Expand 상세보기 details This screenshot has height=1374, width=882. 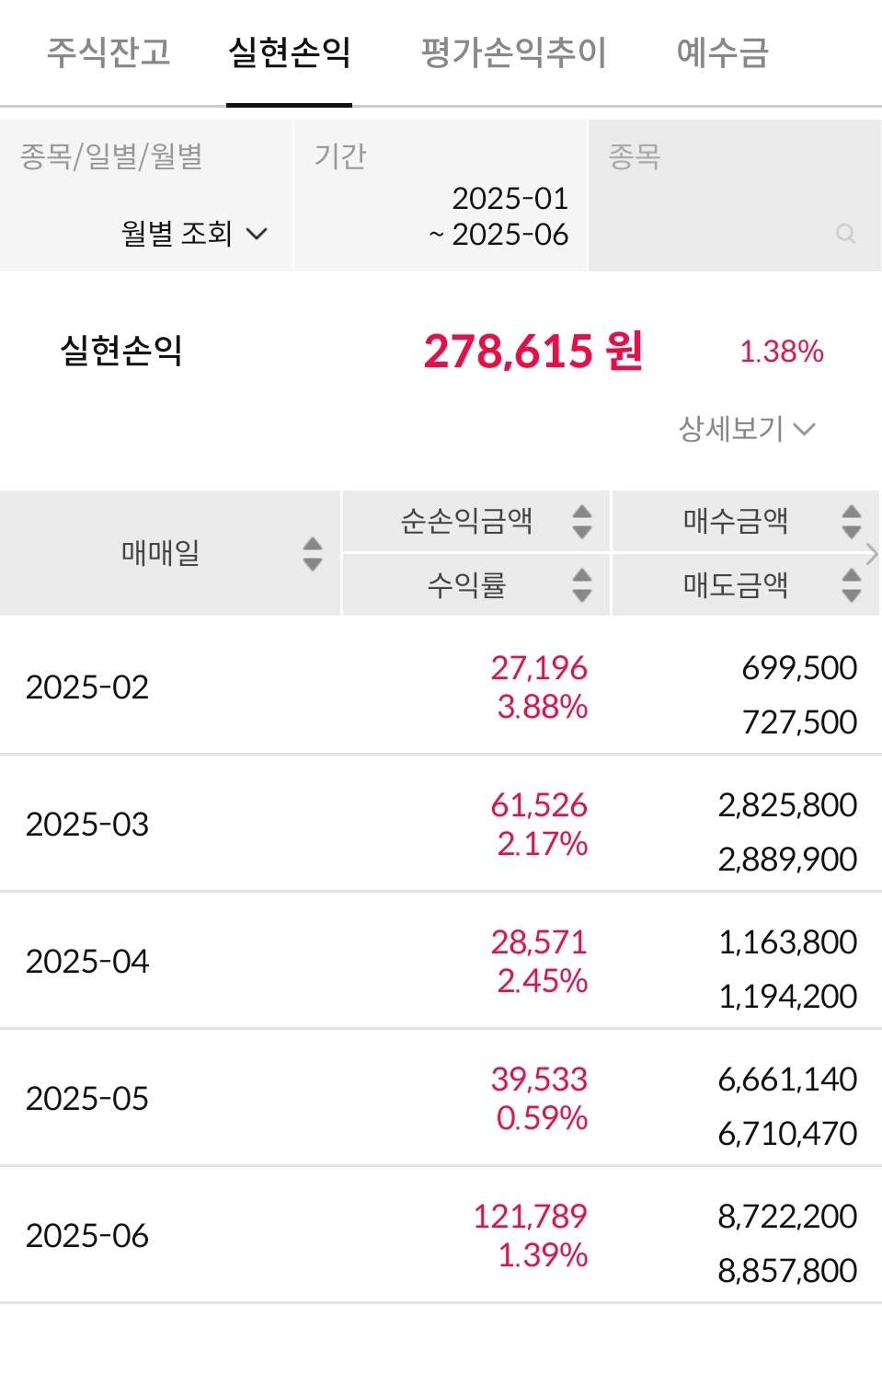tap(747, 428)
